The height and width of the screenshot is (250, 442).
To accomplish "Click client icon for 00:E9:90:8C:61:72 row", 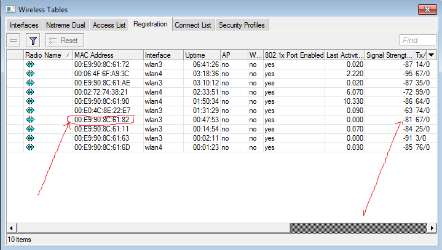I will tap(30, 64).
